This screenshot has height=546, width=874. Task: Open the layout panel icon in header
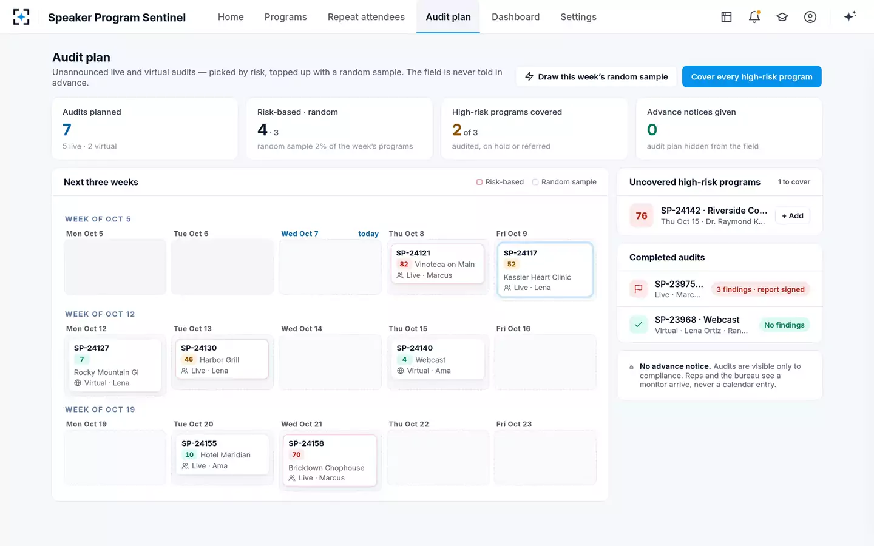[727, 17]
